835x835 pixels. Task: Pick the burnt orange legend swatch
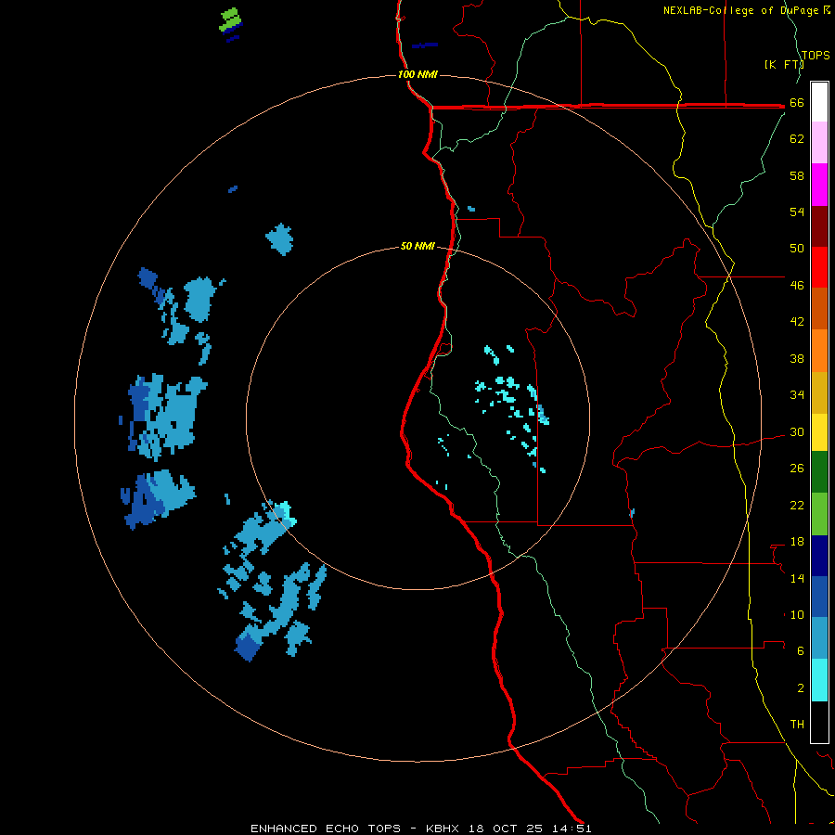click(x=819, y=308)
